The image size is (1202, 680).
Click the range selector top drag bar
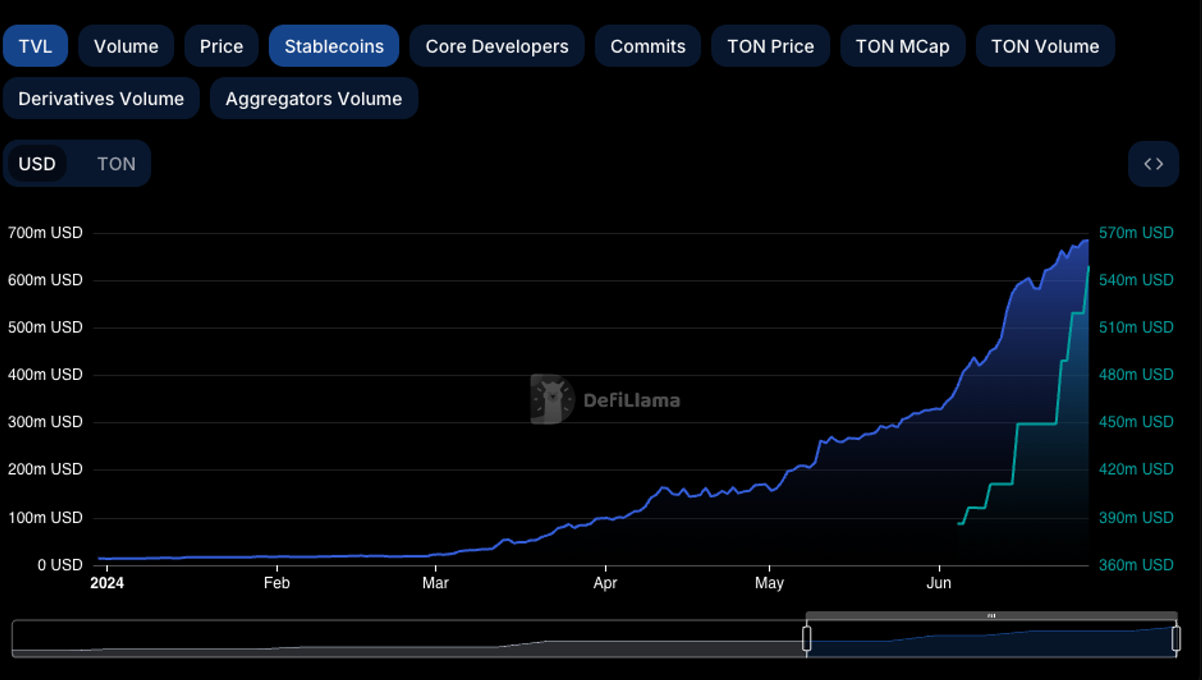click(x=991, y=616)
